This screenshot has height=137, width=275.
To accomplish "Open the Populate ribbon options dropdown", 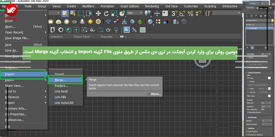I will pos(123,37).
